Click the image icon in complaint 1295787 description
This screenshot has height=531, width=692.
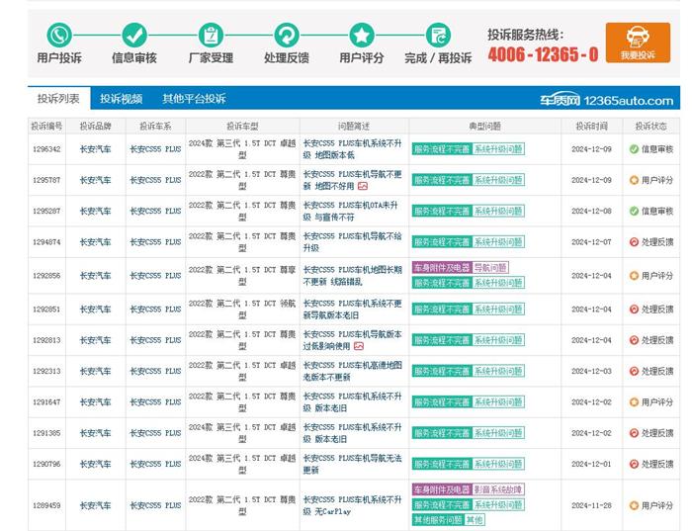click(363, 186)
